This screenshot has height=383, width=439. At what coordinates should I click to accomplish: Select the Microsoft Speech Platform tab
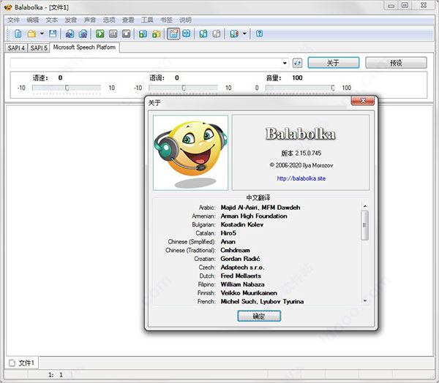tap(84, 48)
